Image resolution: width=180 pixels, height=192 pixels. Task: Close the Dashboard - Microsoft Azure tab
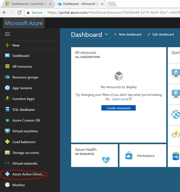102,4
